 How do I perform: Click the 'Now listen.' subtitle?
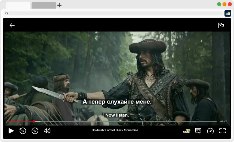coord(117,115)
